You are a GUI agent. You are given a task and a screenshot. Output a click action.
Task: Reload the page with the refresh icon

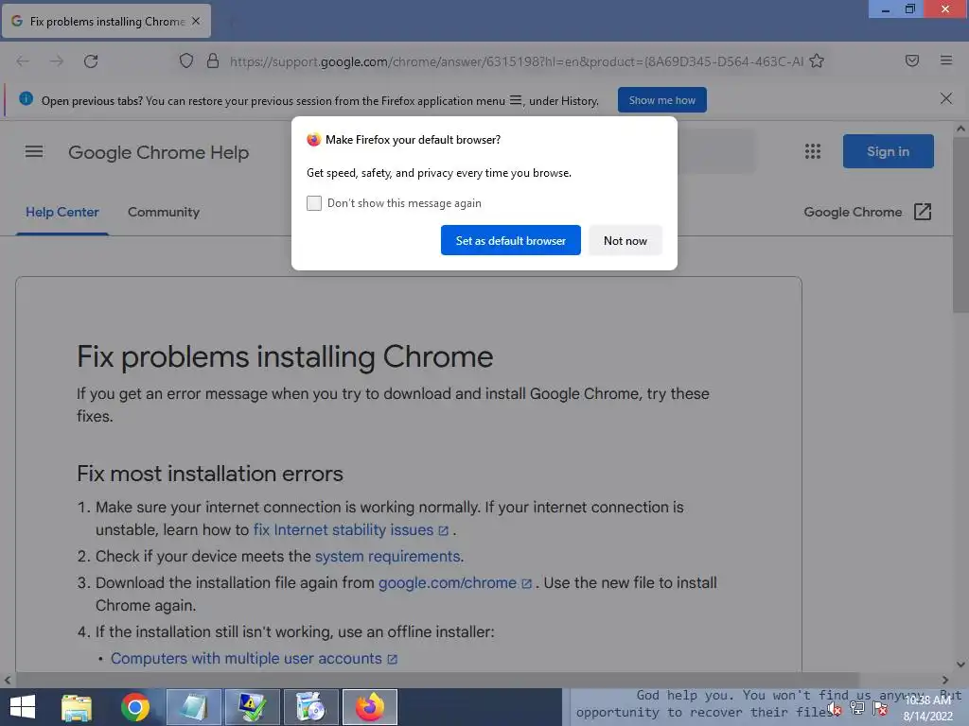point(91,61)
